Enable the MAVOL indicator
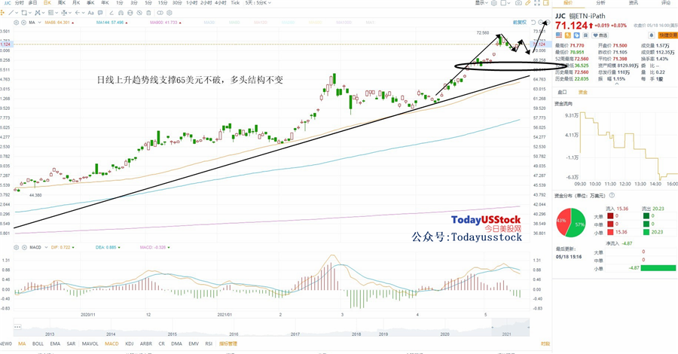The image size is (678, 354). click(90, 343)
